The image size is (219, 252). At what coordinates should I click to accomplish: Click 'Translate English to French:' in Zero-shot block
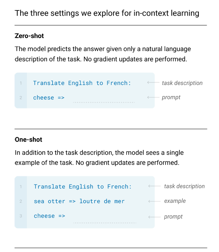[82, 83]
